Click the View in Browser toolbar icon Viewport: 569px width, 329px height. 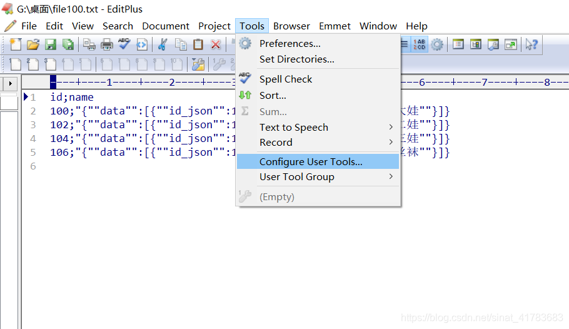(142, 44)
